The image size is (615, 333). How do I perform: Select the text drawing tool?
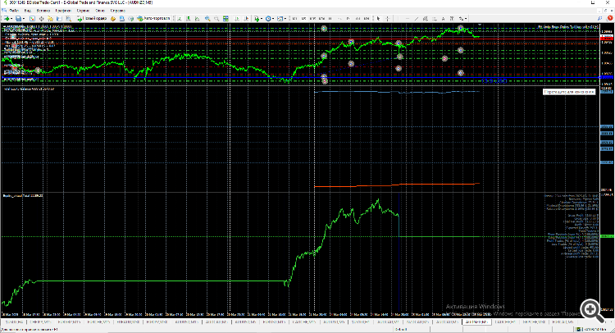coord(443,18)
